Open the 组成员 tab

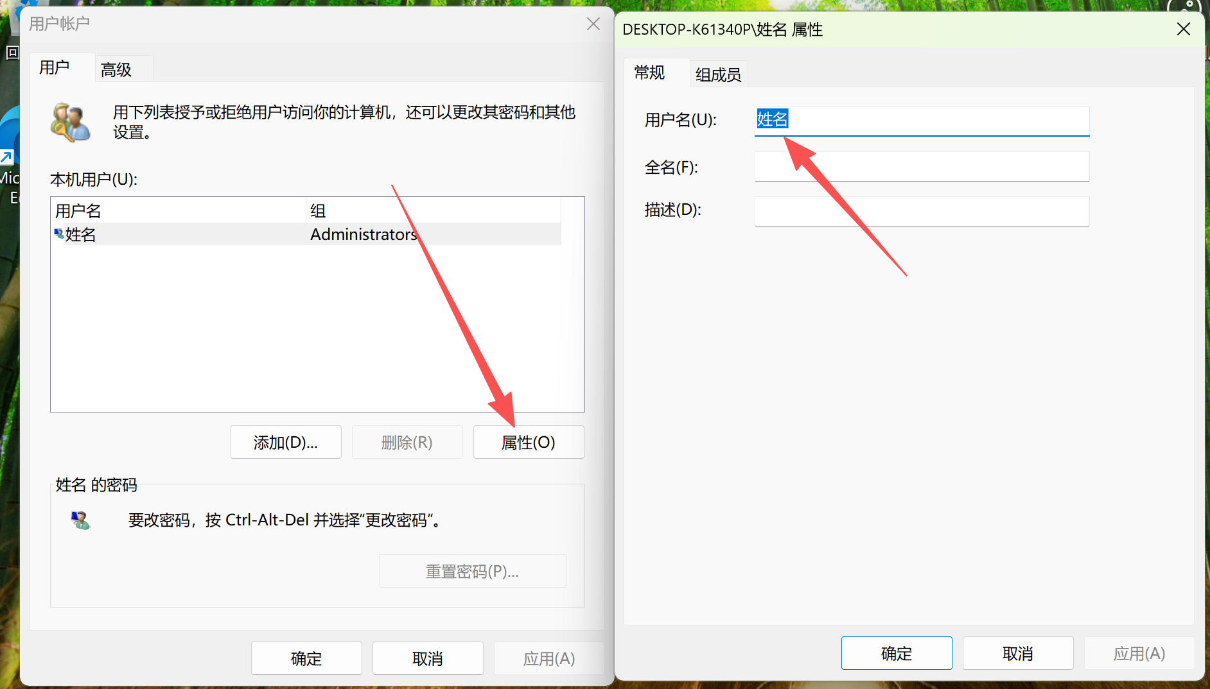click(x=718, y=74)
